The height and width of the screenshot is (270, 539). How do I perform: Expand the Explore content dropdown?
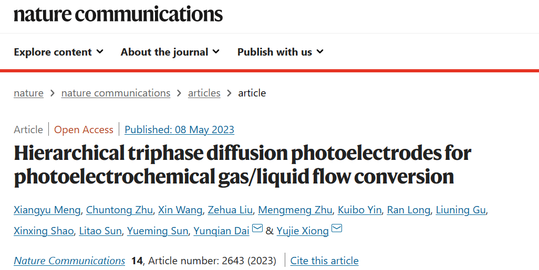[58, 52]
